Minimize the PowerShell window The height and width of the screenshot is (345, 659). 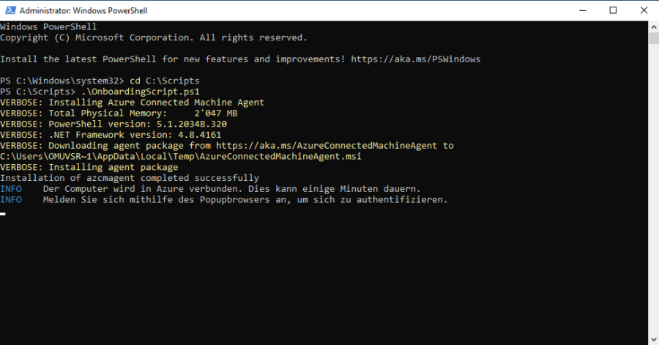point(583,10)
